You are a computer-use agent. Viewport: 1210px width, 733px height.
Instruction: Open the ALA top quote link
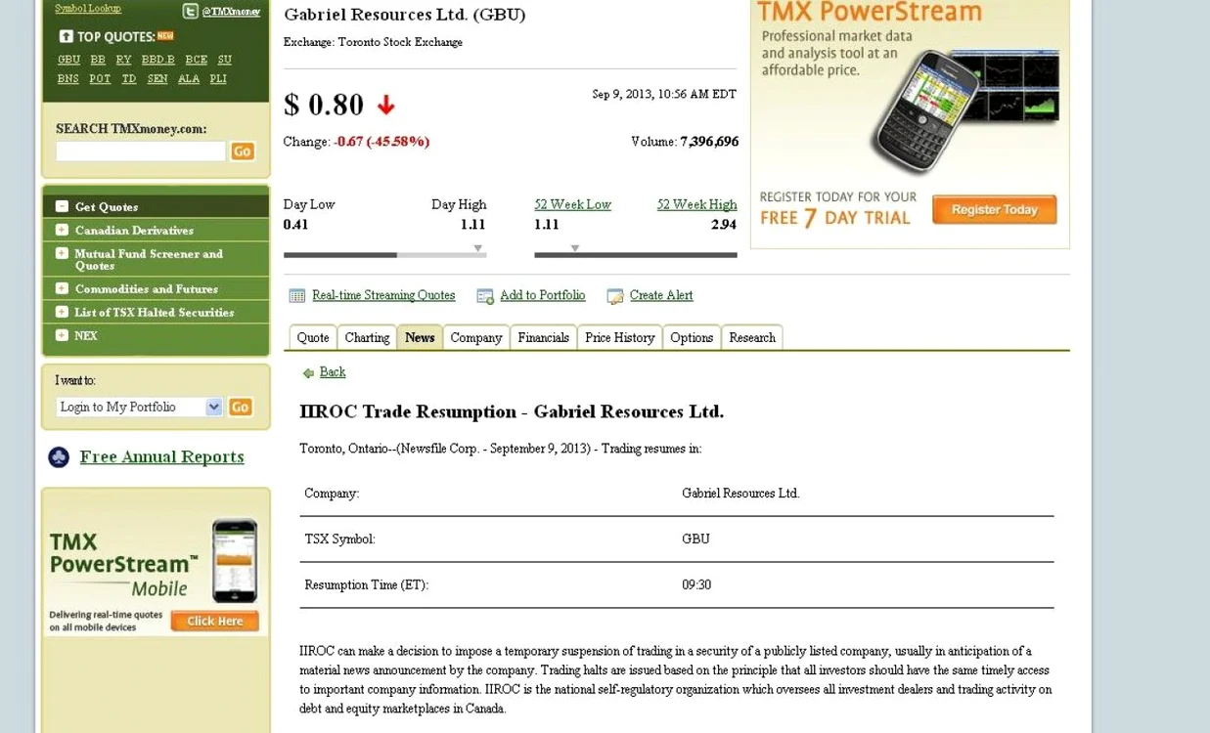pyautogui.click(x=189, y=79)
